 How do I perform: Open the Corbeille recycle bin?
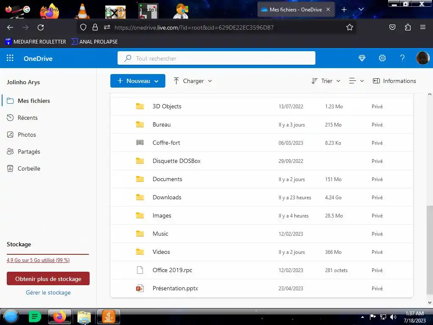[x=29, y=168]
